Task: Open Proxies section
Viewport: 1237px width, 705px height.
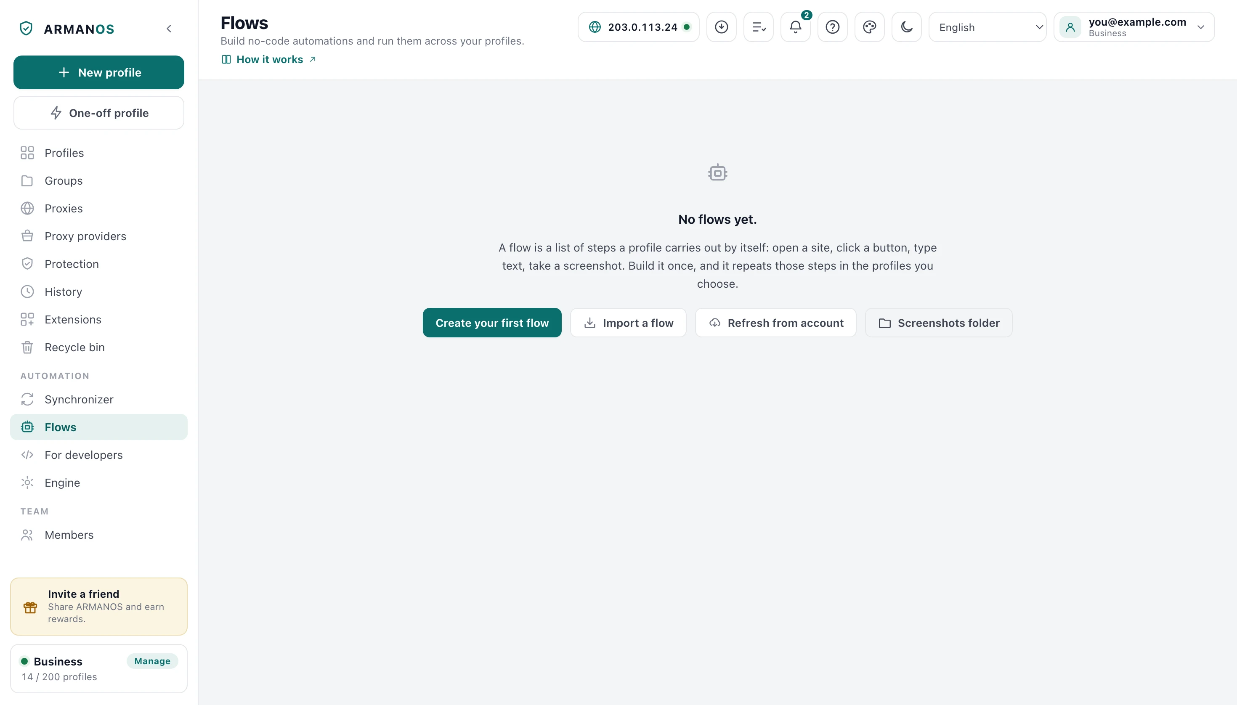Action: 99,208
